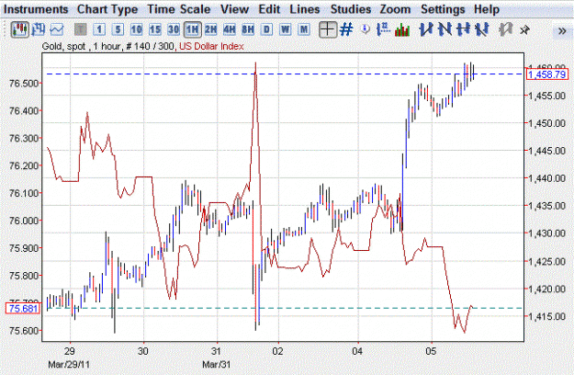Click the 1,458.79 current price label
This screenshot has height=375, width=574.
547,74
